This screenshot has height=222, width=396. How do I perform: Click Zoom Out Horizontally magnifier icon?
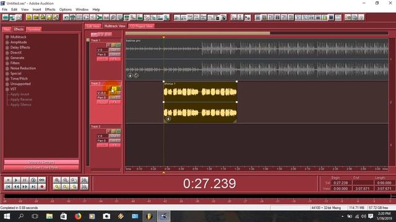[65, 180]
